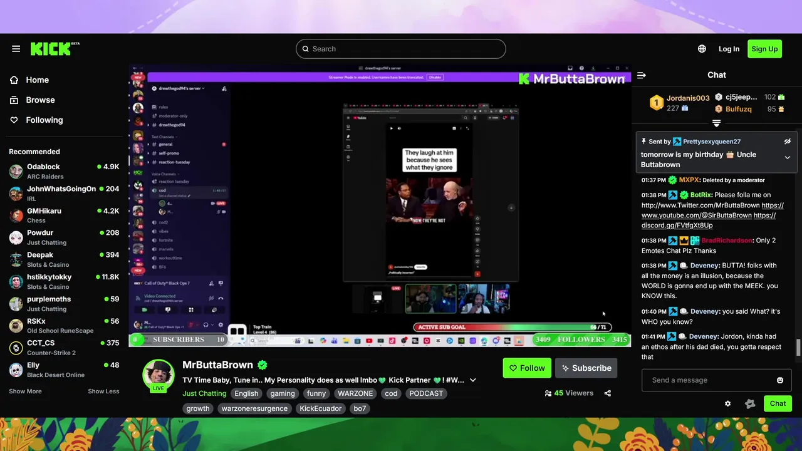802x451 pixels.
Task: Select the English tag
Action: [246, 393]
